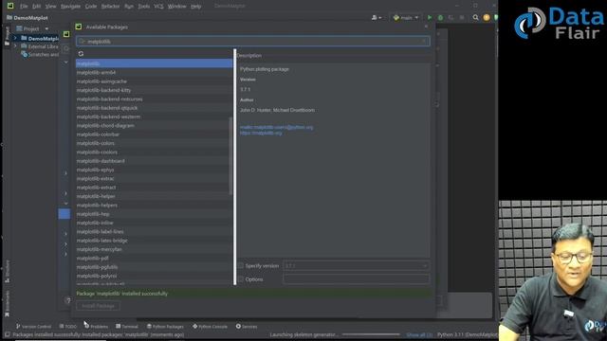The width and height of the screenshot is (607, 341).
Task: Click the orange updates icon in toolbar
Action: click(x=487, y=17)
